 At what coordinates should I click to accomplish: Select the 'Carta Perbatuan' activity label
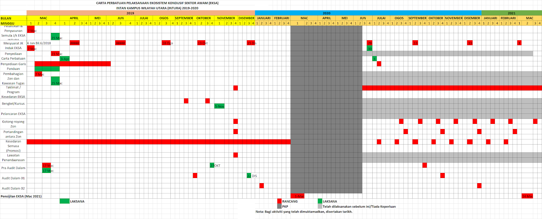click(x=13, y=59)
